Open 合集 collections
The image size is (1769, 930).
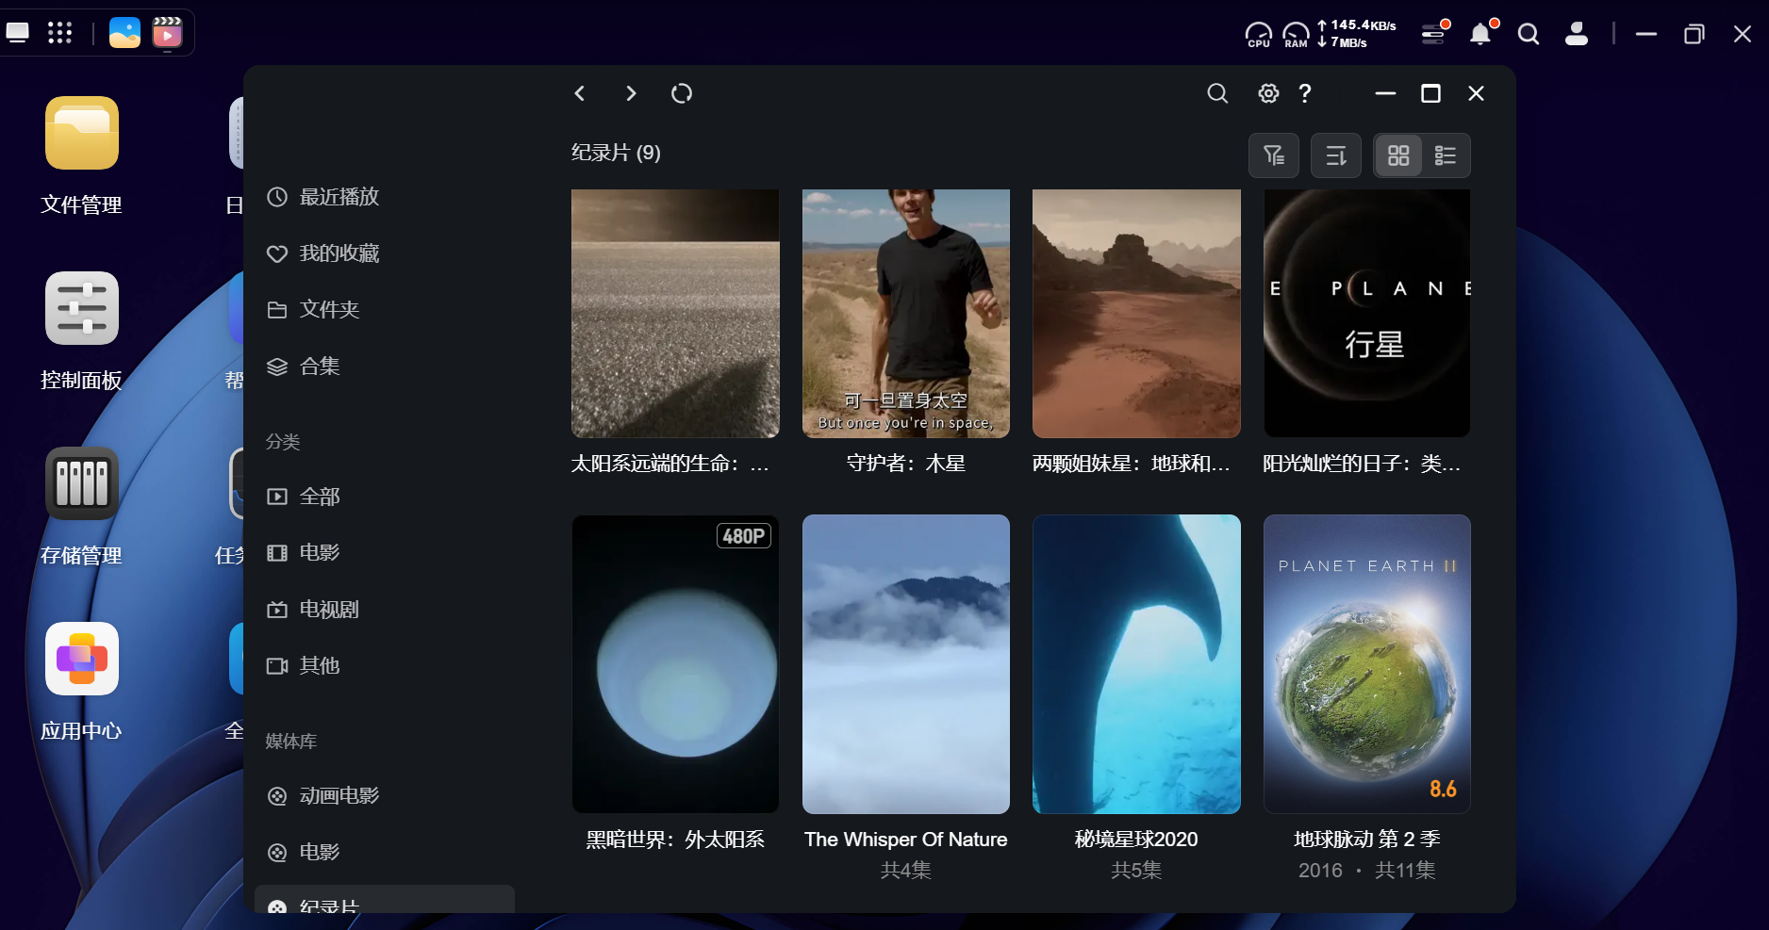pyautogui.click(x=384, y=367)
